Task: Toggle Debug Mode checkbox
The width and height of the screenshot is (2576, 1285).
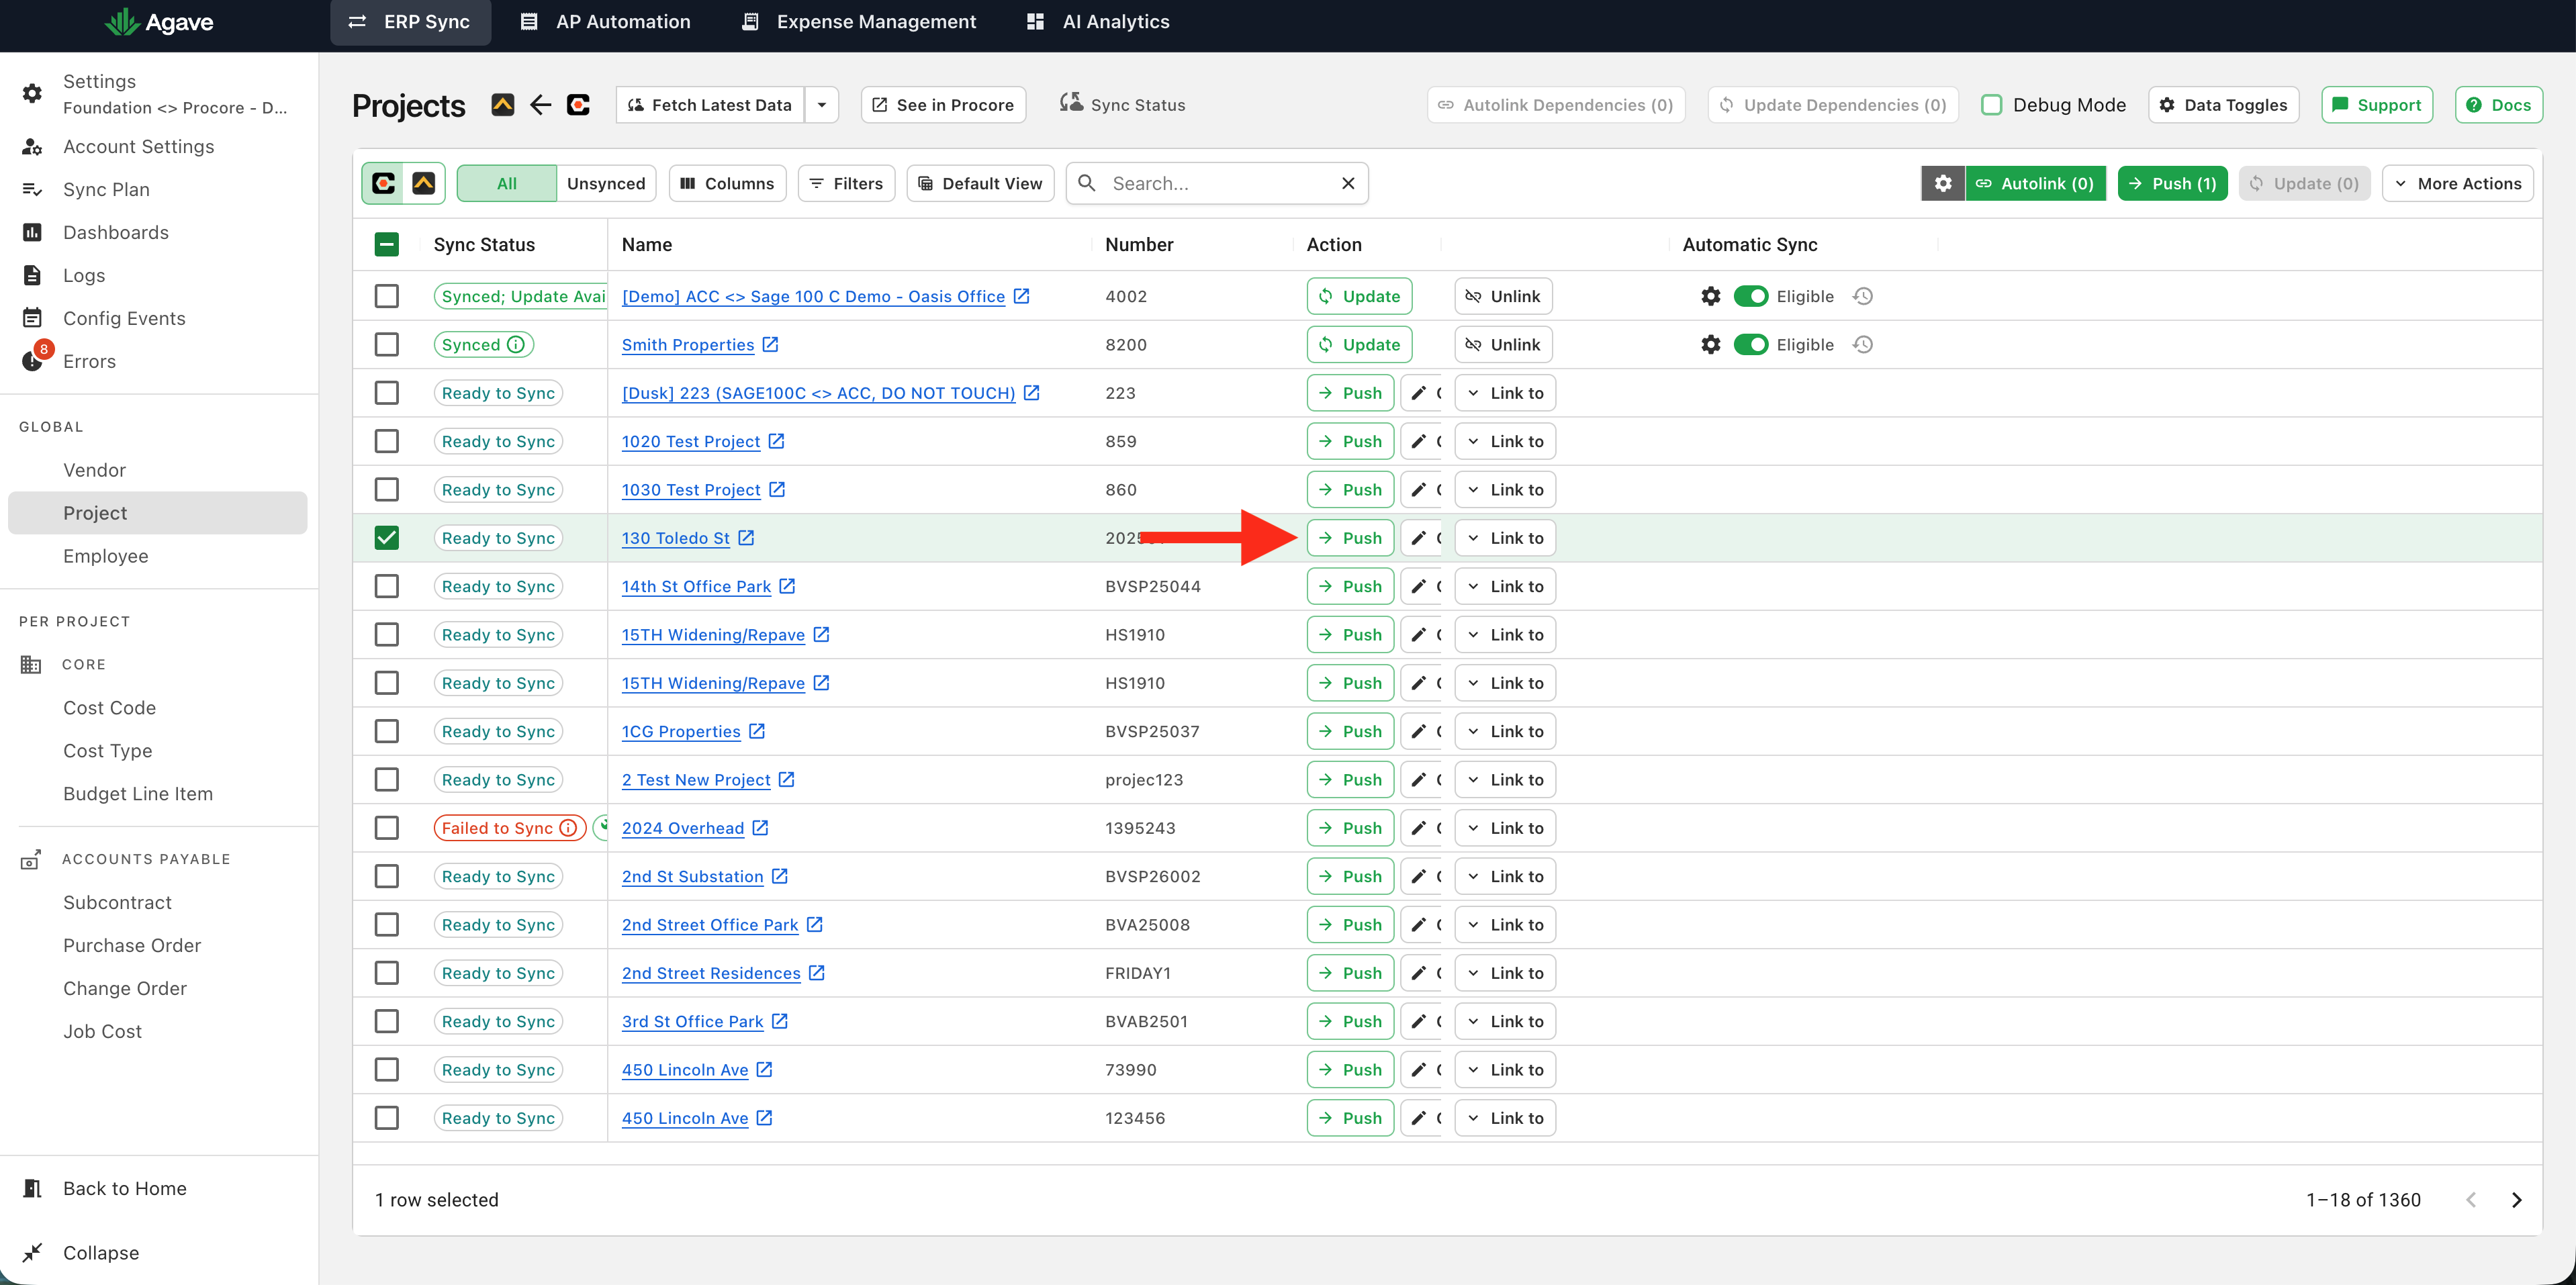Action: click(x=1991, y=105)
